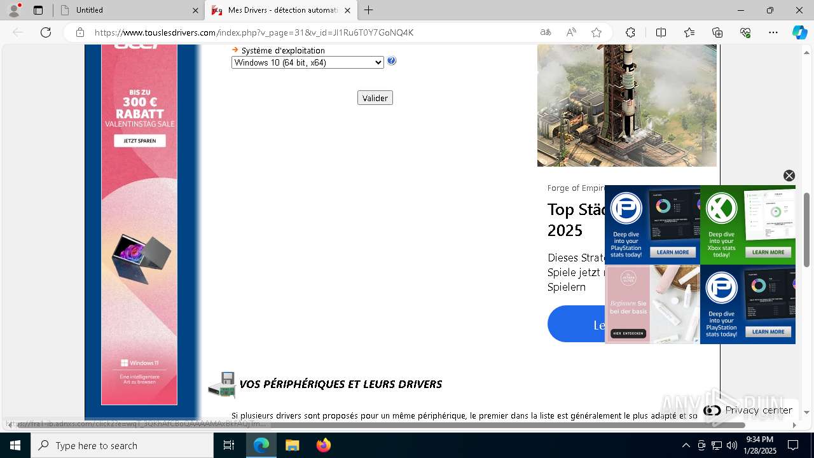Viewport: 814px width, 458px height.
Task: Click the taskbar search box
Action: (122, 445)
